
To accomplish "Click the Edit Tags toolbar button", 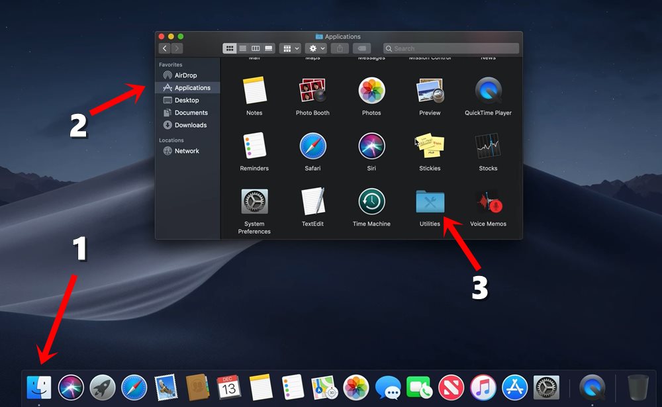I will [x=362, y=48].
